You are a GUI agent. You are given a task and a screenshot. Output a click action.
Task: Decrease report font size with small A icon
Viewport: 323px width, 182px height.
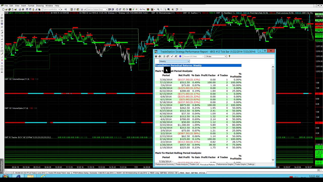click(x=172, y=56)
